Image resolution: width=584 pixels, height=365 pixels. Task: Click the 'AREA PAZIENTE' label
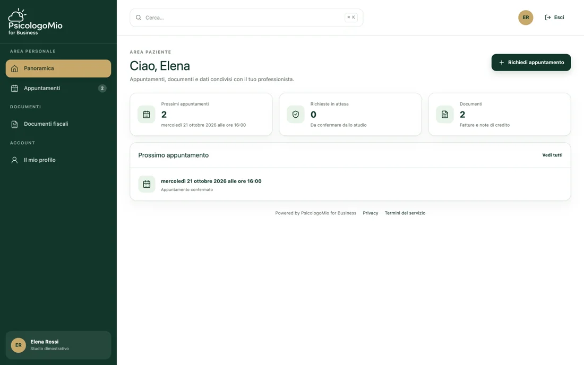click(x=150, y=52)
